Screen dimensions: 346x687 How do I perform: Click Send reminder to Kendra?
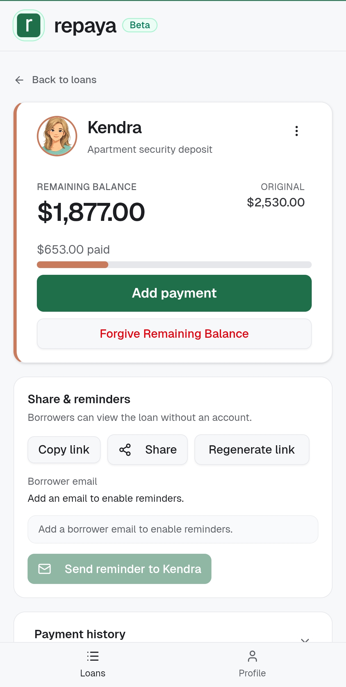click(x=119, y=569)
